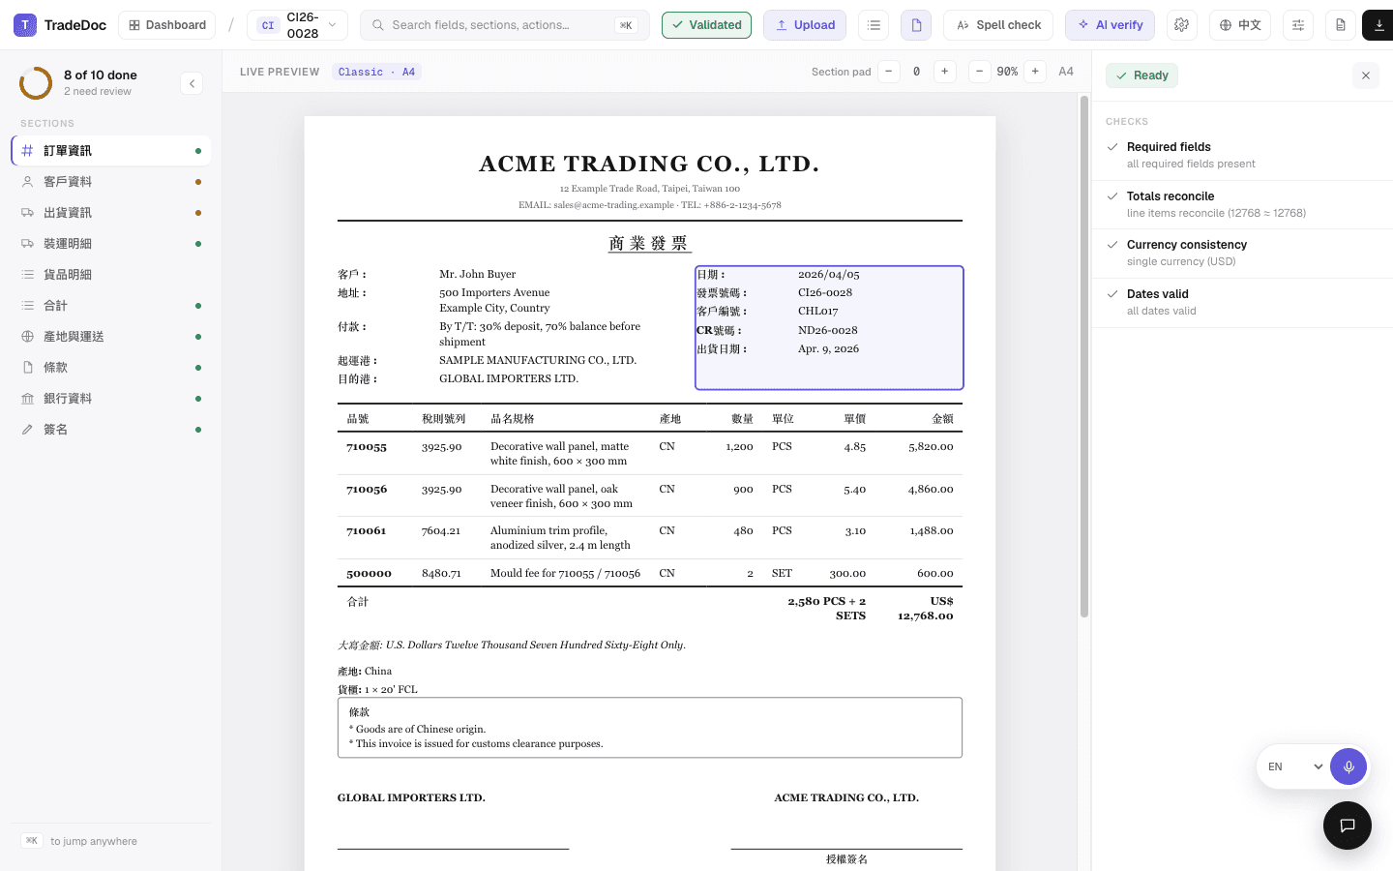Open the Dates valid check

(1242, 303)
